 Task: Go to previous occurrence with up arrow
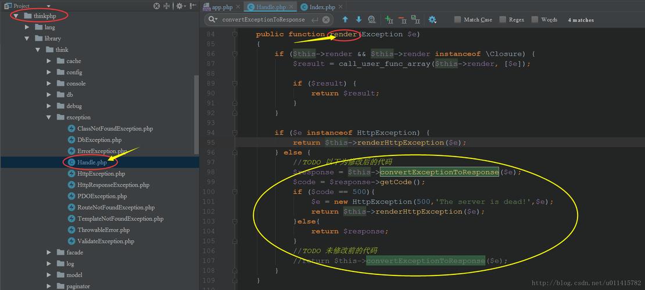tap(345, 19)
